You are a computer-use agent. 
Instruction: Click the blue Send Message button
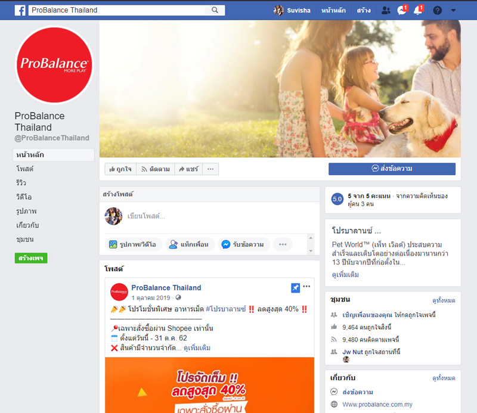pyautogui.click(x=392, y=169)
